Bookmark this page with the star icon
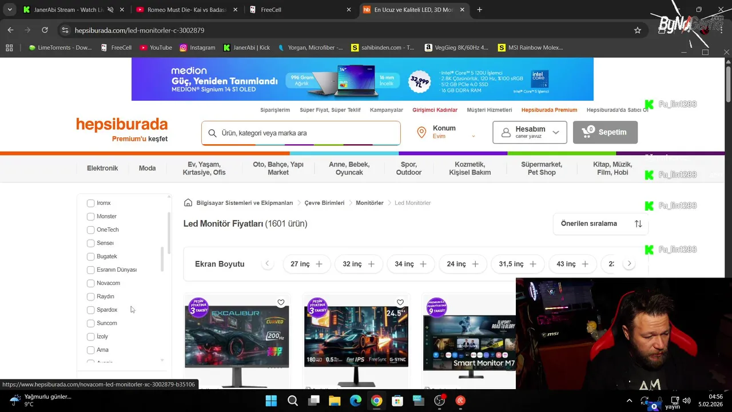 point(638,30)
